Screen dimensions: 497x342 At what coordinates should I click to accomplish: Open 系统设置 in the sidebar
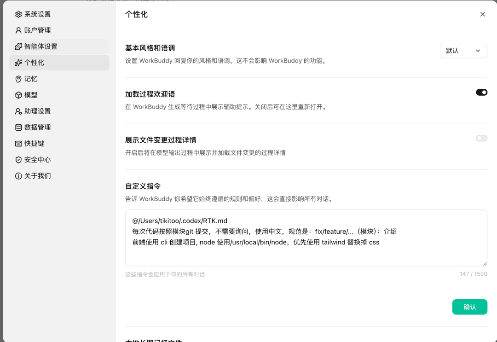tap(59, 14)
